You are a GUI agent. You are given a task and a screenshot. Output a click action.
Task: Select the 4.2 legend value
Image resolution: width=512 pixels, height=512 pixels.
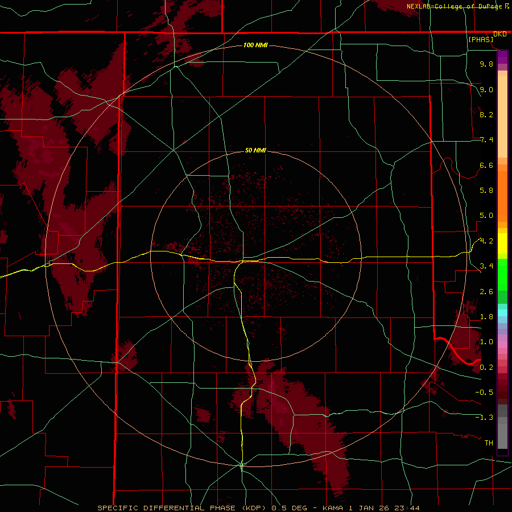(486, 241)
